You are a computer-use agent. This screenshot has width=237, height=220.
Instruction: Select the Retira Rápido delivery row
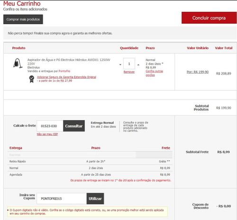[x=90, y=161]
